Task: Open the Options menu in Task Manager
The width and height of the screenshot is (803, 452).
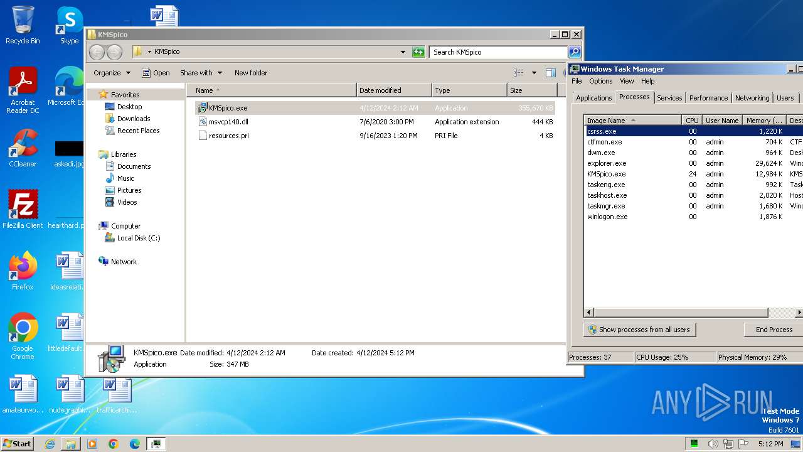Action: [600, 81]
